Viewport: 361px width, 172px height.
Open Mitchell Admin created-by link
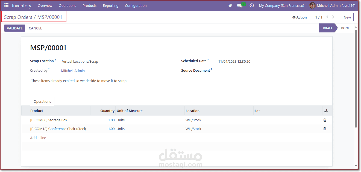(73, 71)
